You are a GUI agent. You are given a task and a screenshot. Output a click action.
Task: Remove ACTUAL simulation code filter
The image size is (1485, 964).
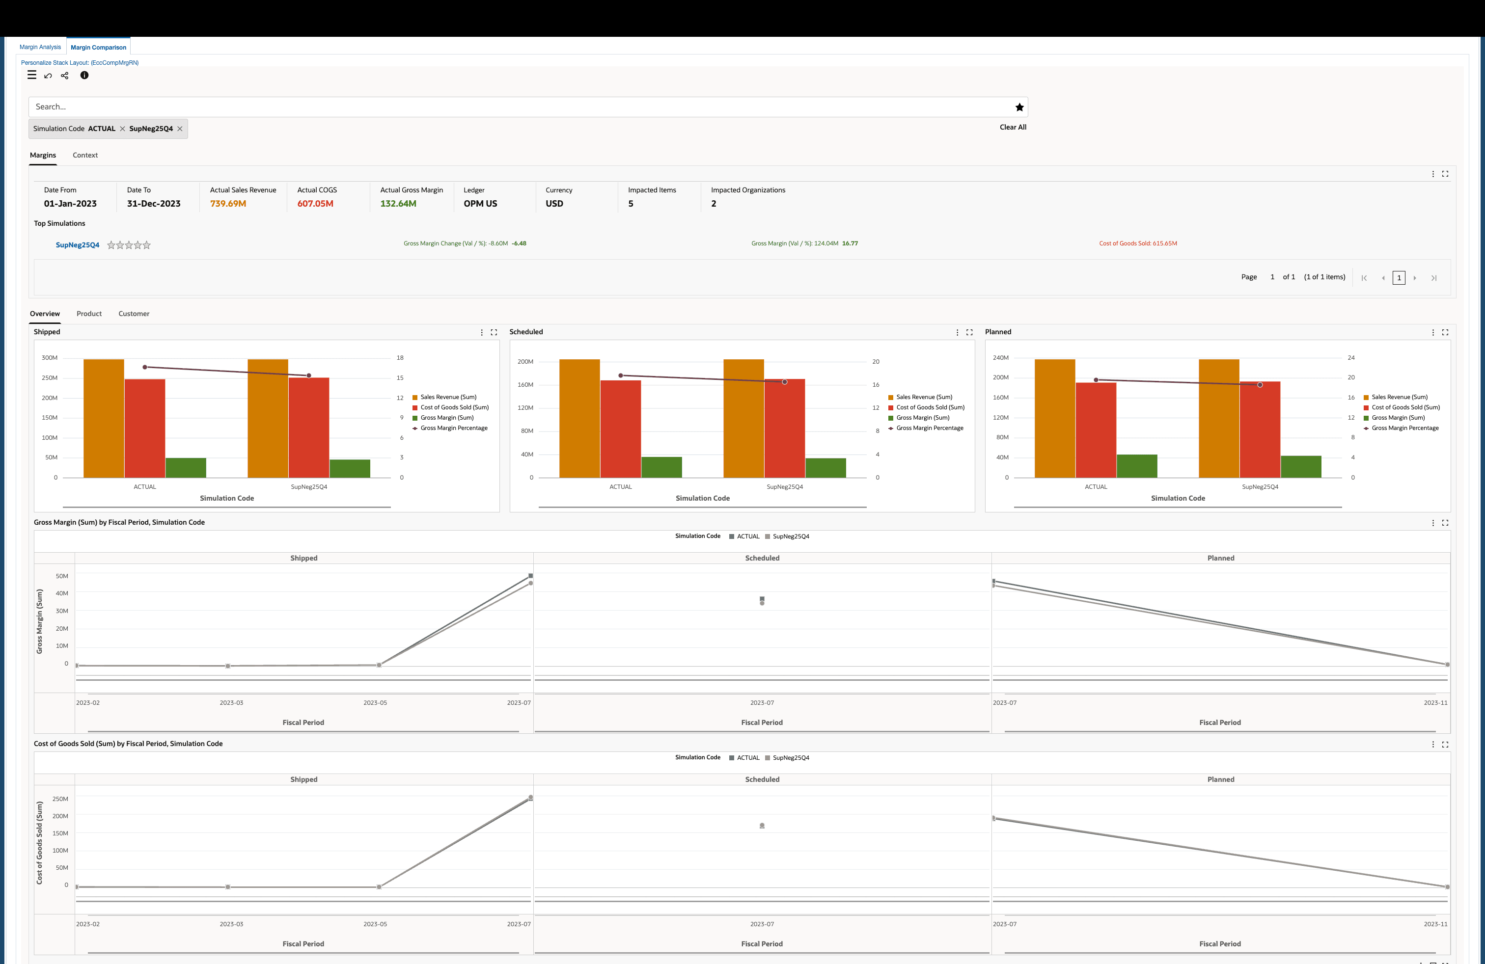tap(122, 129)
